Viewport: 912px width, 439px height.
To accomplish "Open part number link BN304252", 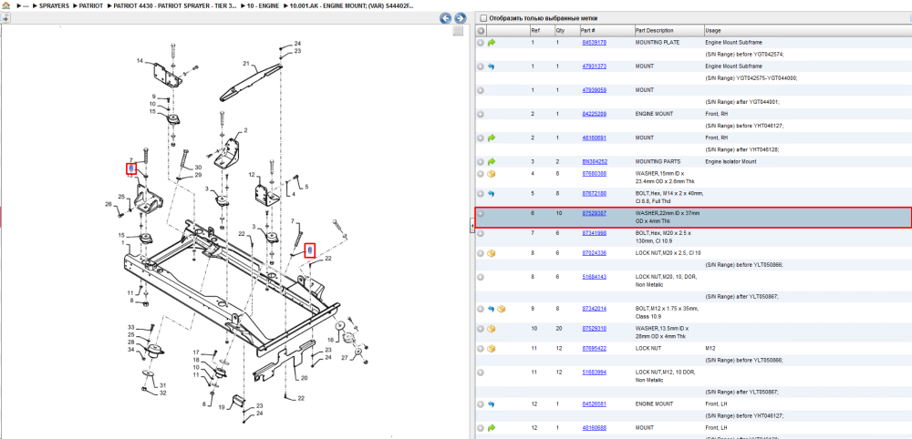I will point(595,162).
